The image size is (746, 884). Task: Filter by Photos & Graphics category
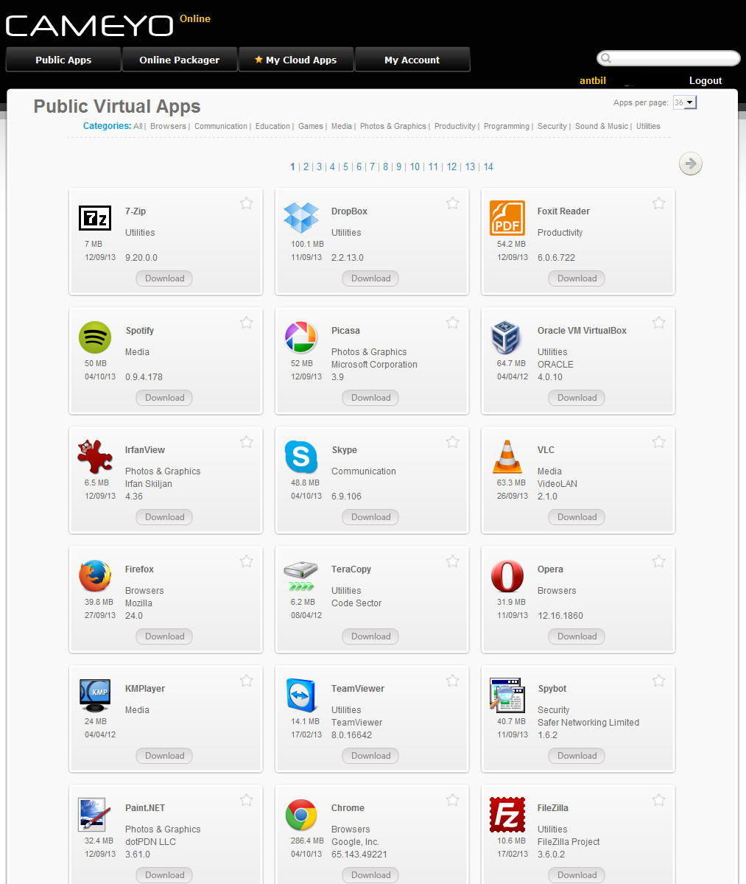(393, 126)
